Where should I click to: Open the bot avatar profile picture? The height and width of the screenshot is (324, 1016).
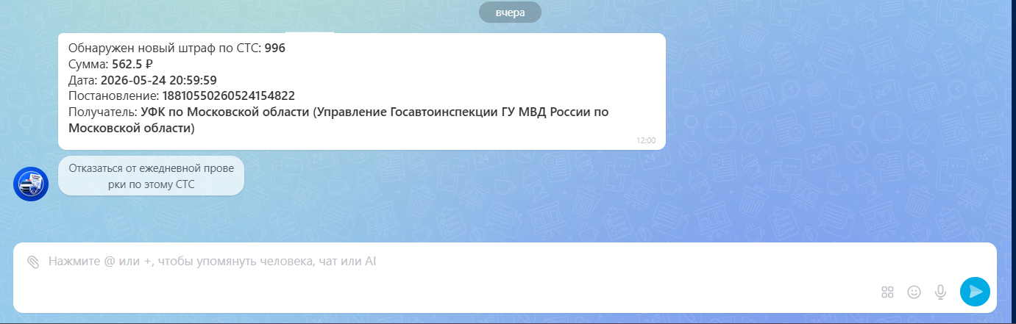(31, 183)
